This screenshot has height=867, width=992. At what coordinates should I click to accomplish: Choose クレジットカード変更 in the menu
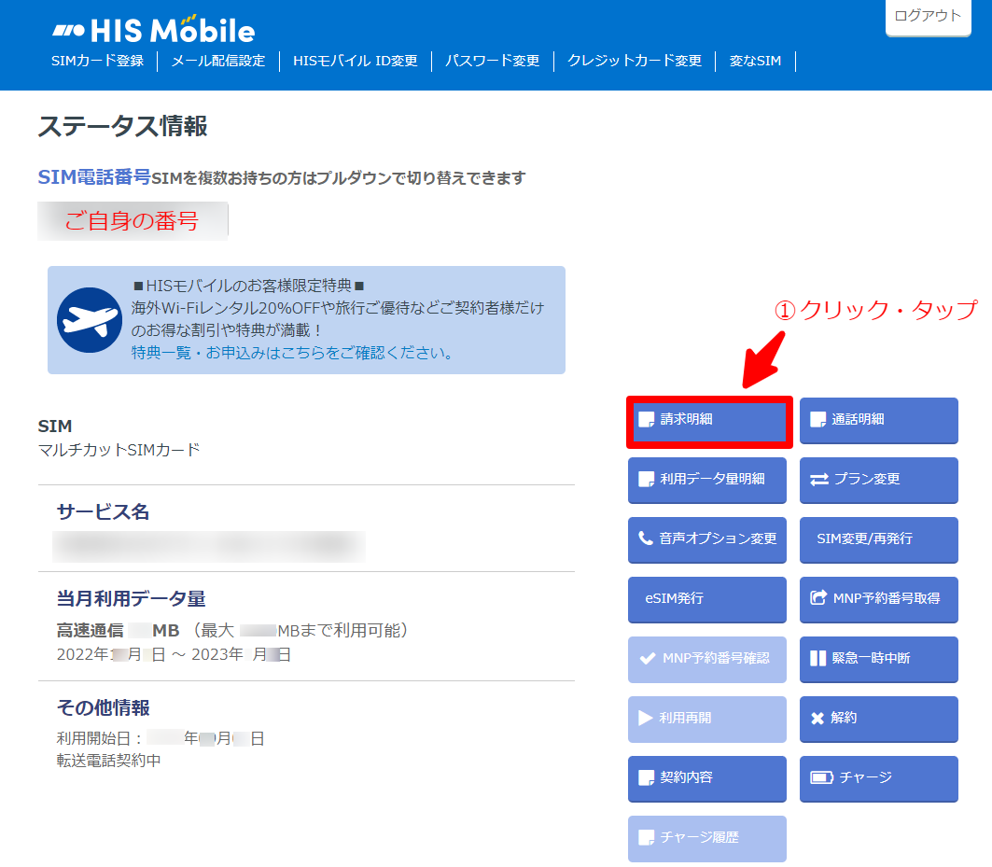[x=635, y=61]
